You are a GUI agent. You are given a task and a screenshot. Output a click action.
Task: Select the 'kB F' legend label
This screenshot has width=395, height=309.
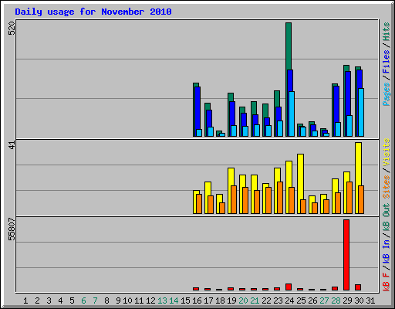point(386,282)
